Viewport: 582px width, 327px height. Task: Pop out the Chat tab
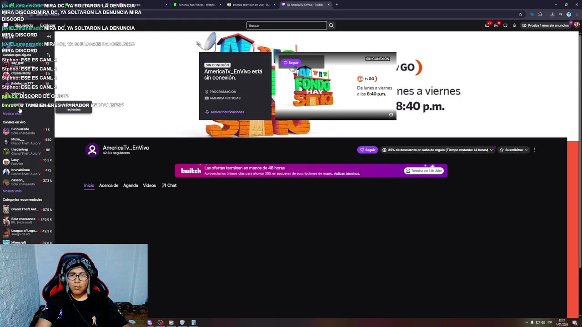169,185
